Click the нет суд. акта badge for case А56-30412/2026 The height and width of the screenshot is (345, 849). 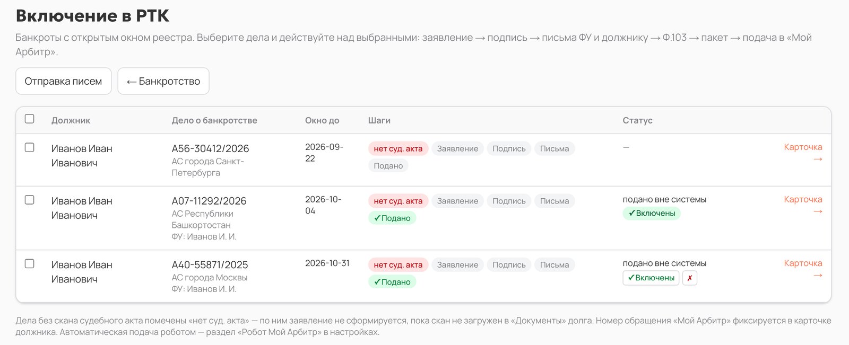pyautogui.click(x=398, y=148)
